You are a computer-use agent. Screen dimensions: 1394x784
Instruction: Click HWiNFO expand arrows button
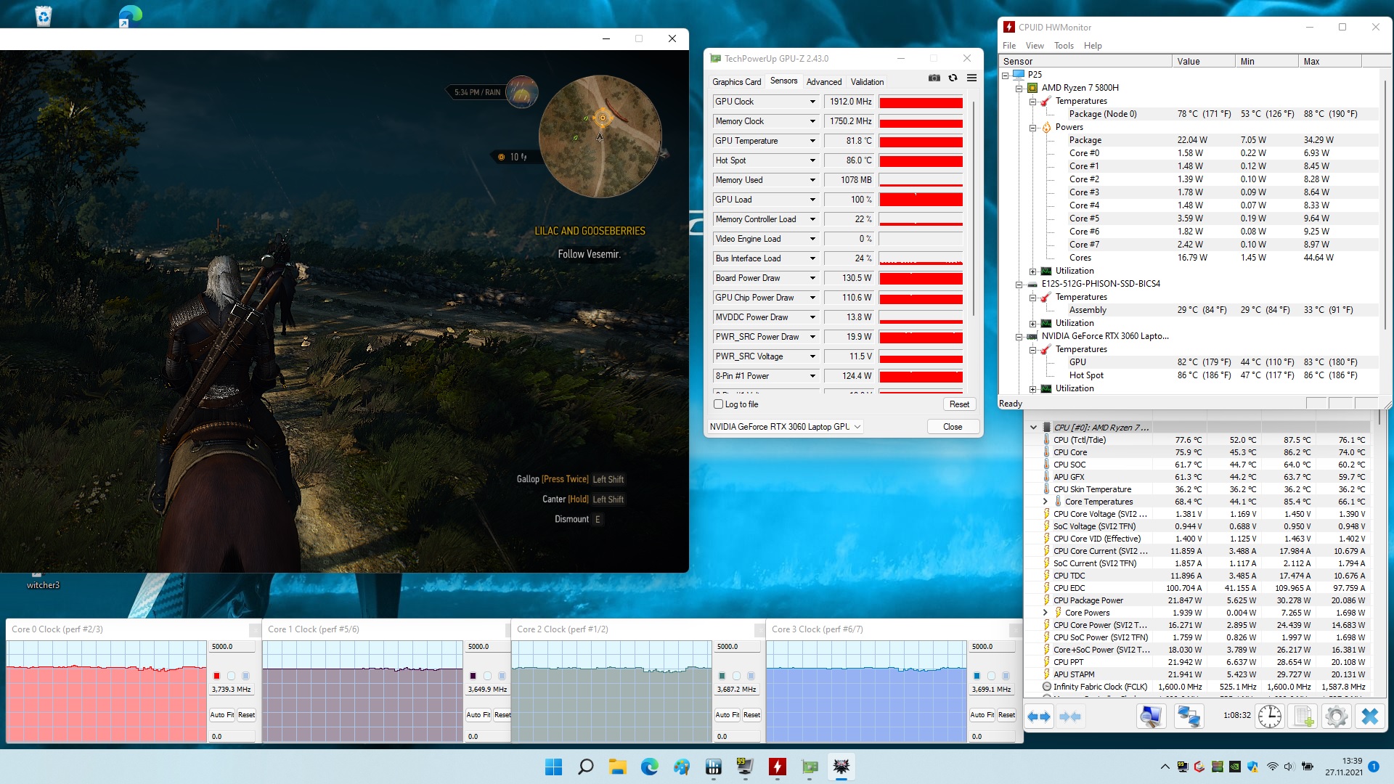point(1039,717)
